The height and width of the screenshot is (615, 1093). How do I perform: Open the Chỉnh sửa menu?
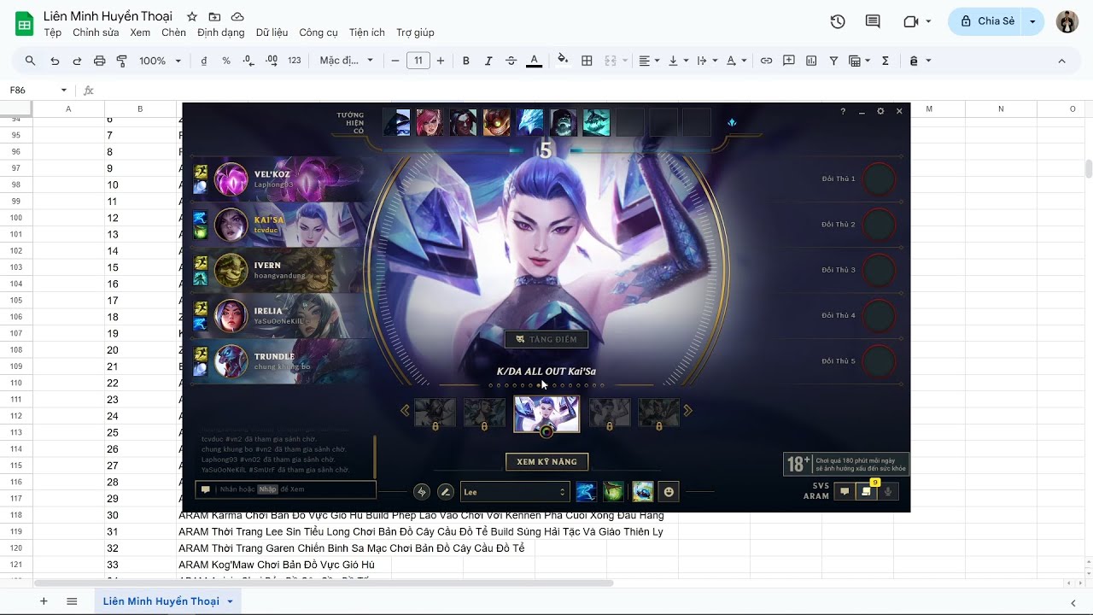coord(96,32)
